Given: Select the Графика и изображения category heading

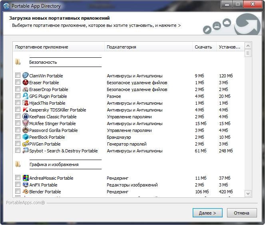Looking at the screenshot, I should pos(54,164).
